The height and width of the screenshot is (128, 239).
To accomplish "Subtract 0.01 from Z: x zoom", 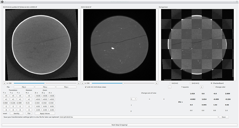I will [38, 107].
